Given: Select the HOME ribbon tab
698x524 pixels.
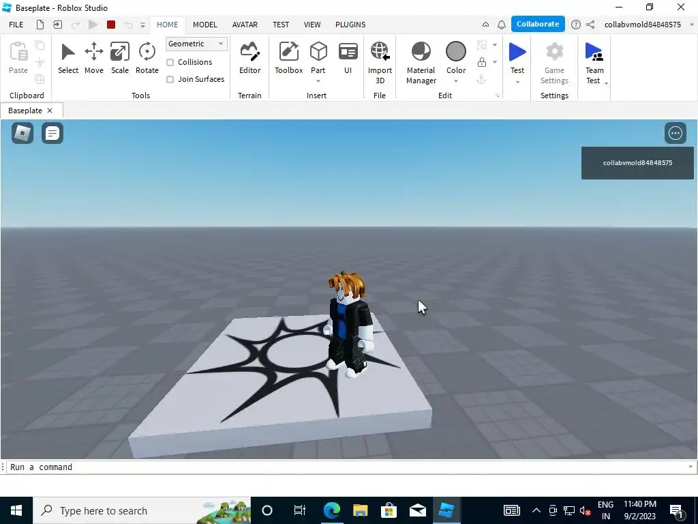Looking at the screenshot, I should (168, 25).
